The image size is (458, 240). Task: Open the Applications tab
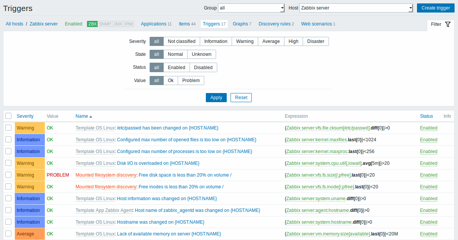[x=156, y=24]
